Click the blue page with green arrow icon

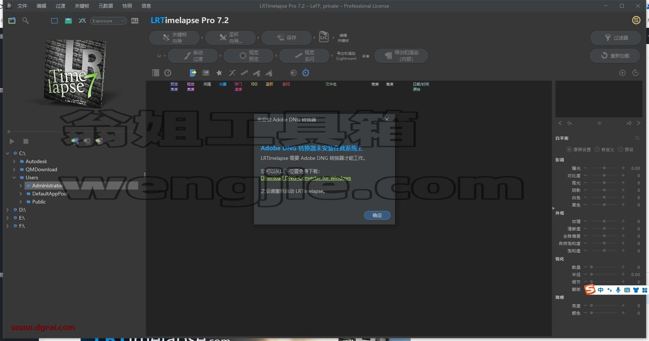(193, 73)
